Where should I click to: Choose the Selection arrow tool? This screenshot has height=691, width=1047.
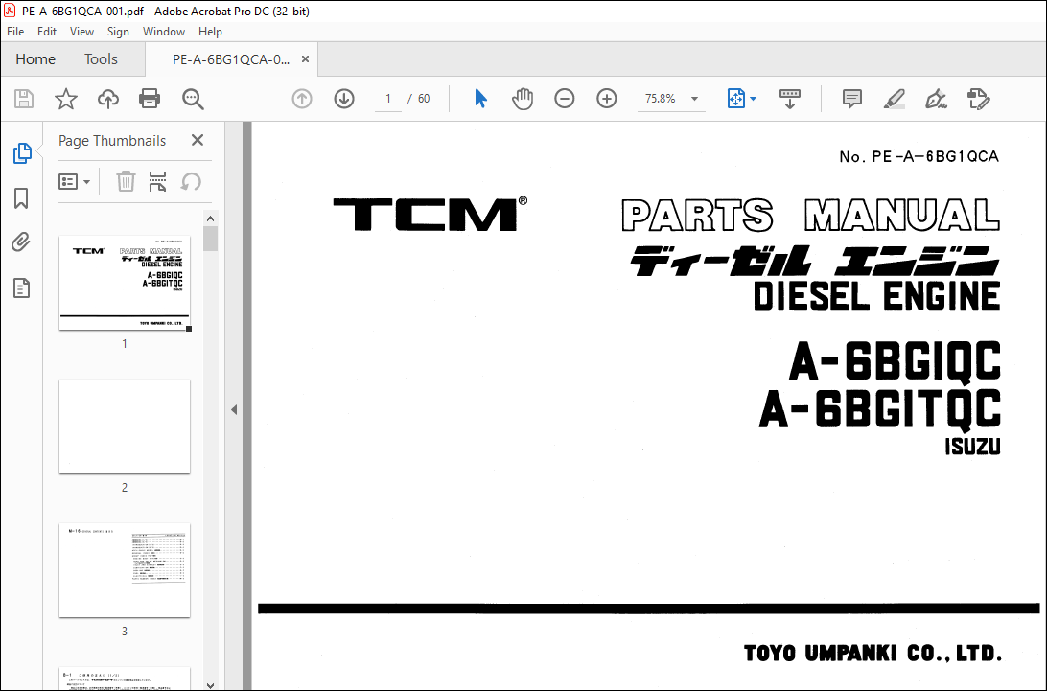coord(480,99)
